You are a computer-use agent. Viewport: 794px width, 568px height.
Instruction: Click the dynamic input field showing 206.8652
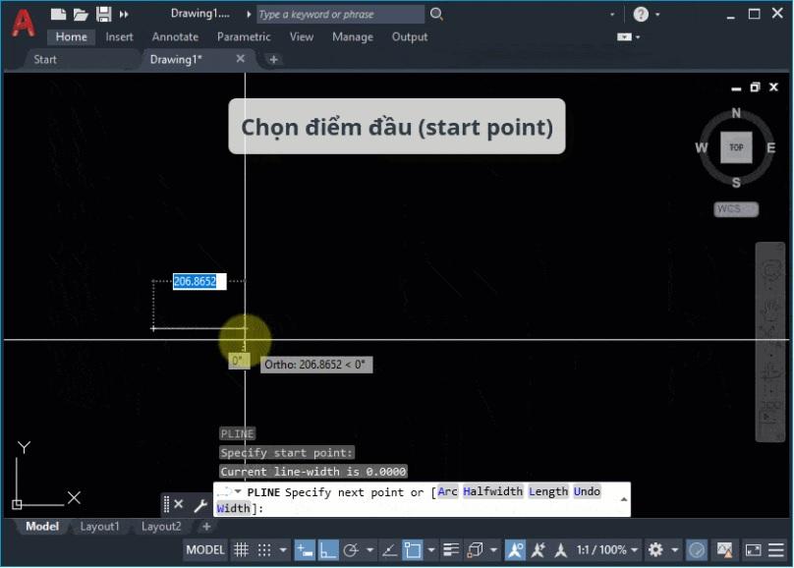tap(199, 281)
